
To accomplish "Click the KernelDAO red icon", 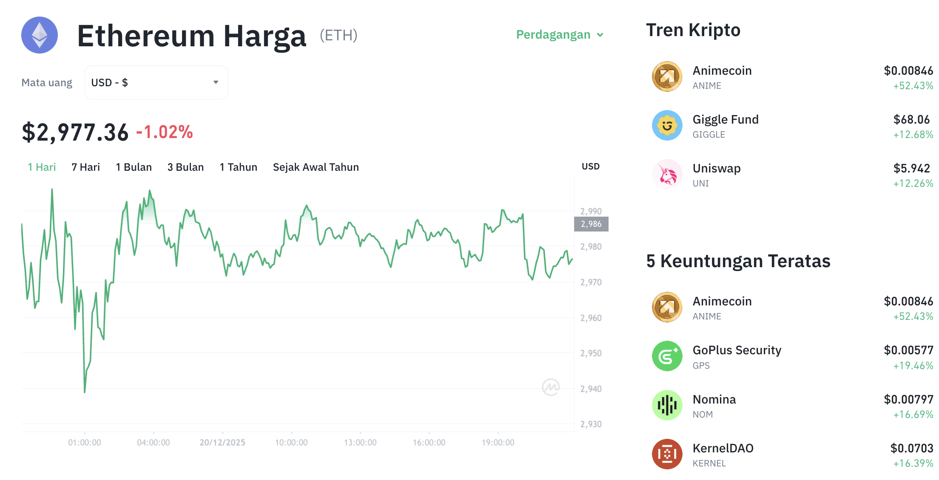I will coord(666,454).
